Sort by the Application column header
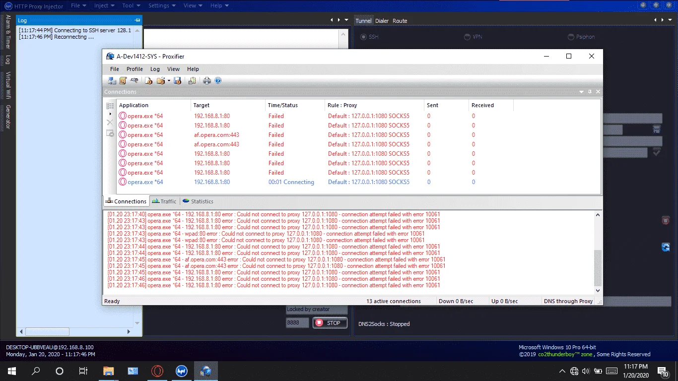Screen dimensions: 678x381 [x=154, y=105]
